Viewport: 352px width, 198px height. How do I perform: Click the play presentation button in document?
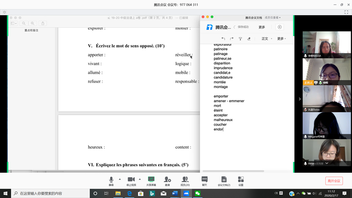(280, 27)
